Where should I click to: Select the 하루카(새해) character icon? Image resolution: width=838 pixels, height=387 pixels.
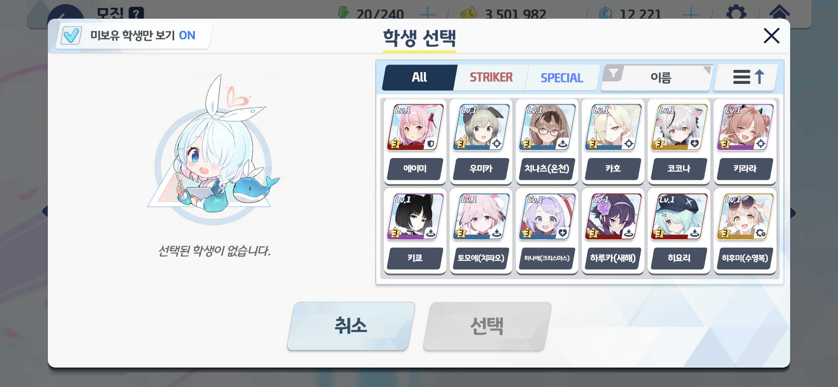[613, 217]
